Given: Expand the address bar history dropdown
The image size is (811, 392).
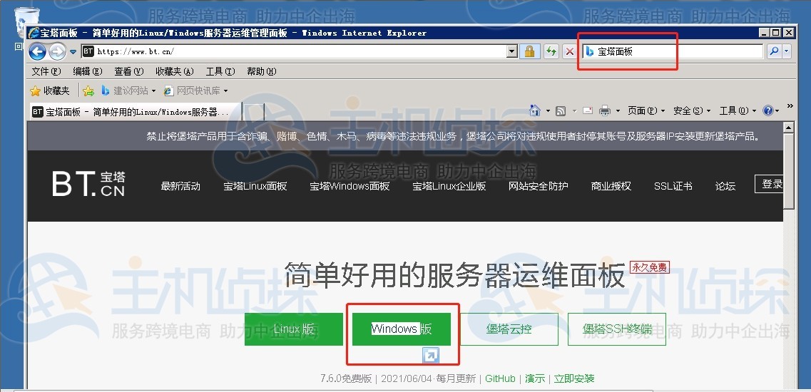Looking at the screenshot, I should [512, 51].
